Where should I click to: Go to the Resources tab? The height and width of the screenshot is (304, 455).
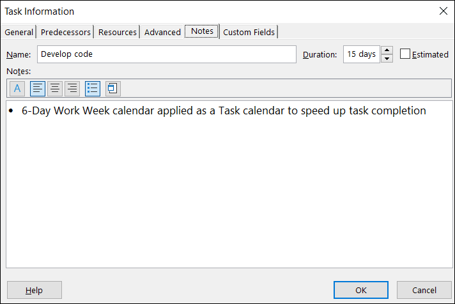[x=117, y=32]
